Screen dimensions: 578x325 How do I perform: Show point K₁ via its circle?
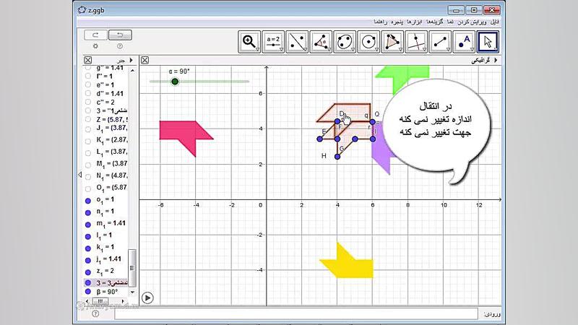(87, 141)
